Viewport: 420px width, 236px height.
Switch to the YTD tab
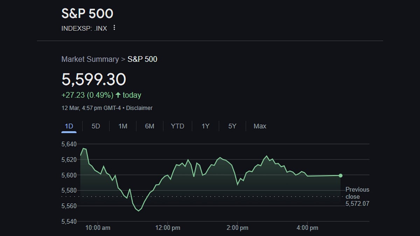(177, 126)
